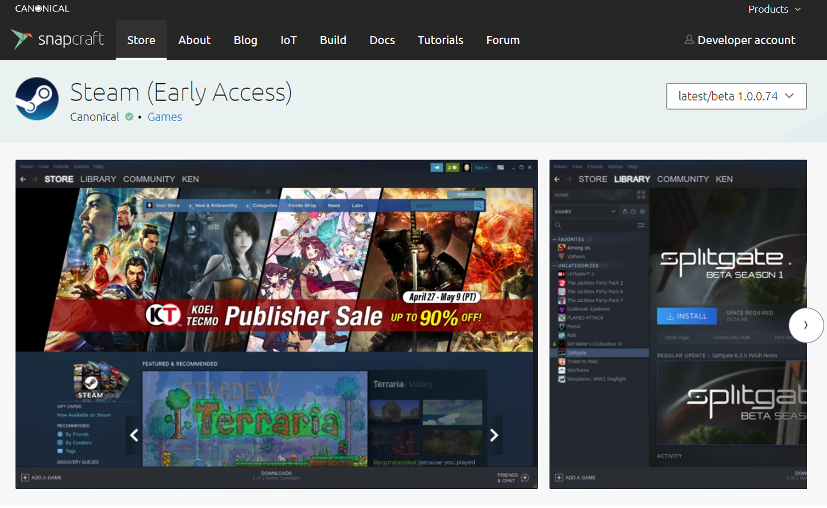Click the verified publisher checkmark badge
The width and height of the screenshot is (827, 508).
[x=129, y=117]
